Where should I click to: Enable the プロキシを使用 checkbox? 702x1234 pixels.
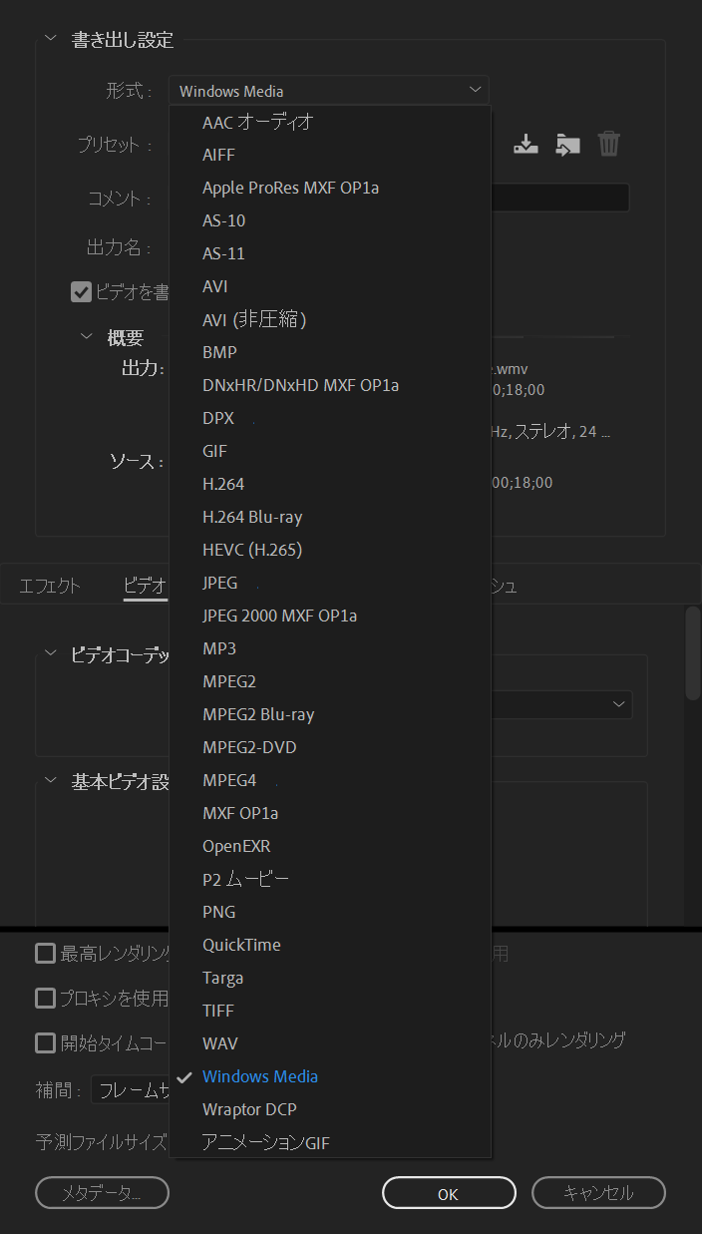[x=45, y=998]
